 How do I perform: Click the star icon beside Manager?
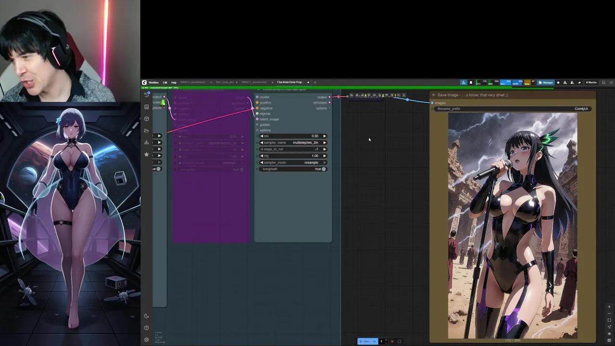point(558,82)
